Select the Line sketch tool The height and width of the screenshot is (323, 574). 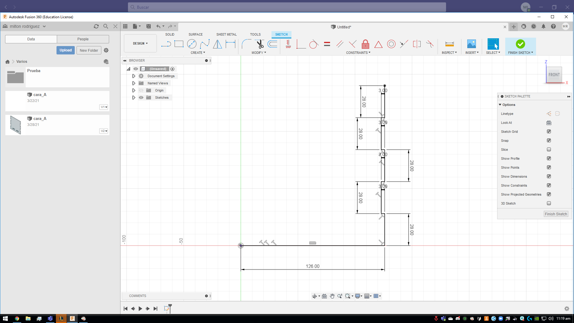(x=166, y=44)
